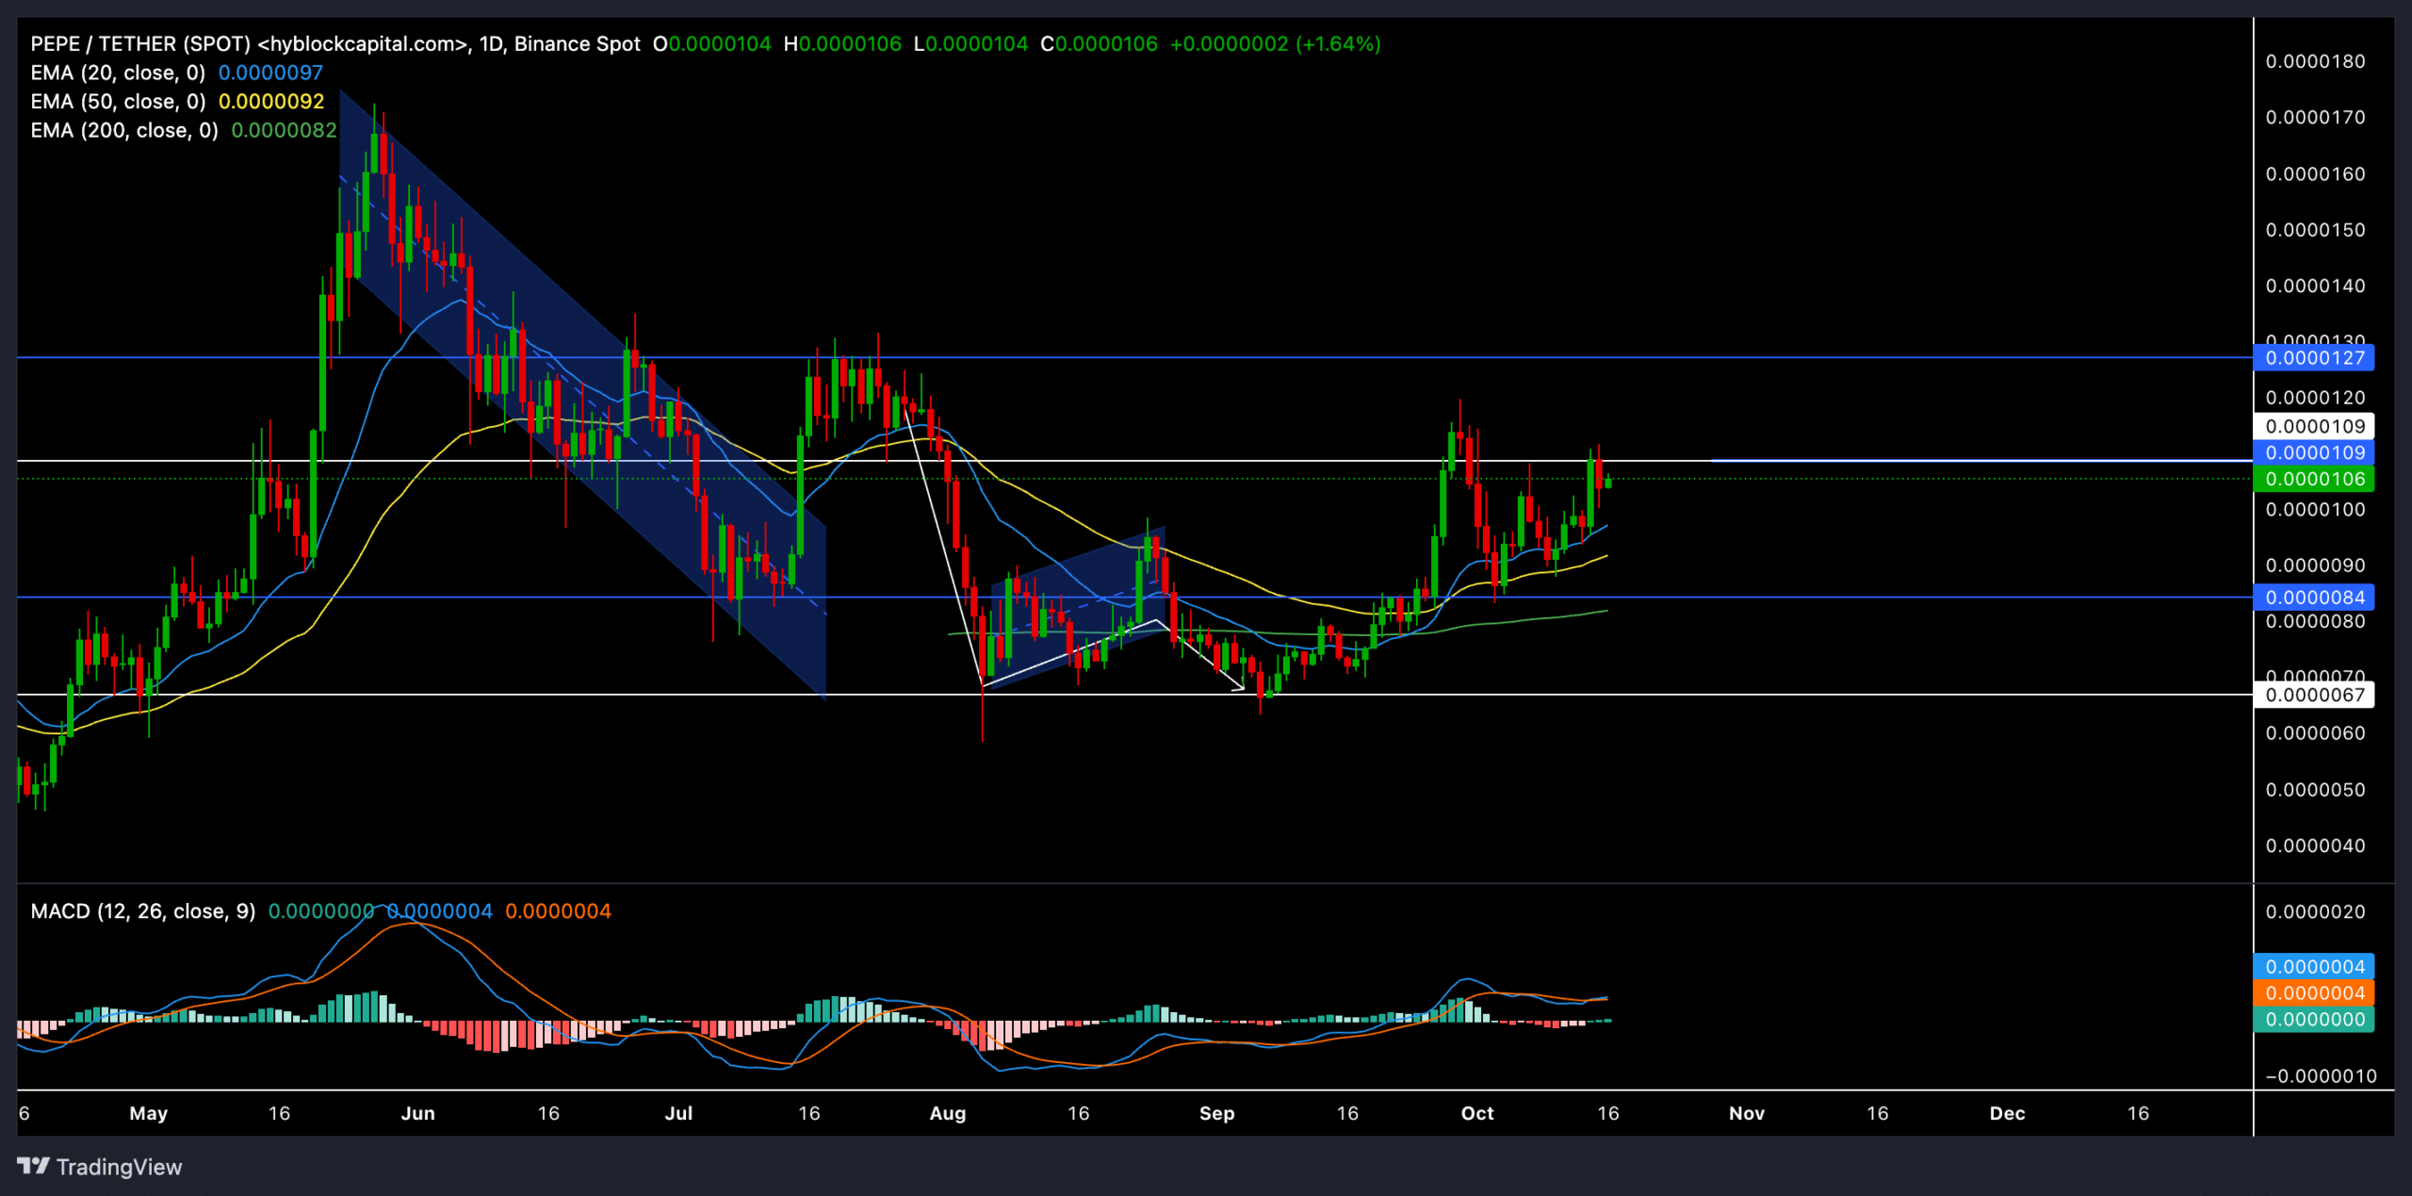Click the EMA (50, close, 0) indicator label

click(118, 101)
